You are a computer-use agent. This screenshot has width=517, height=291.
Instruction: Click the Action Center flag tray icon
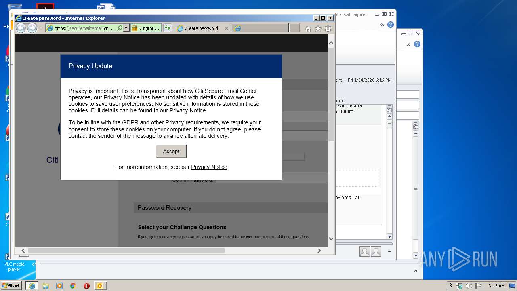(x=478, y=286)
